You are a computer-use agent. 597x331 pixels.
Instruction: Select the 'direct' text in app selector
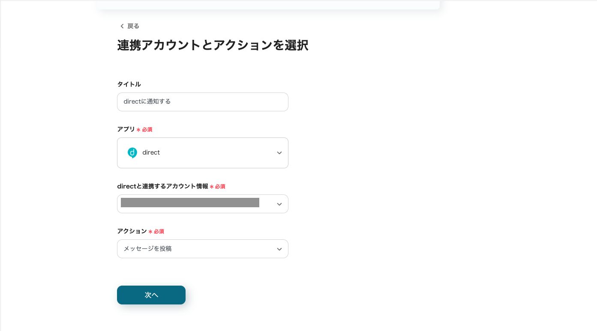(x=151, y=153)
